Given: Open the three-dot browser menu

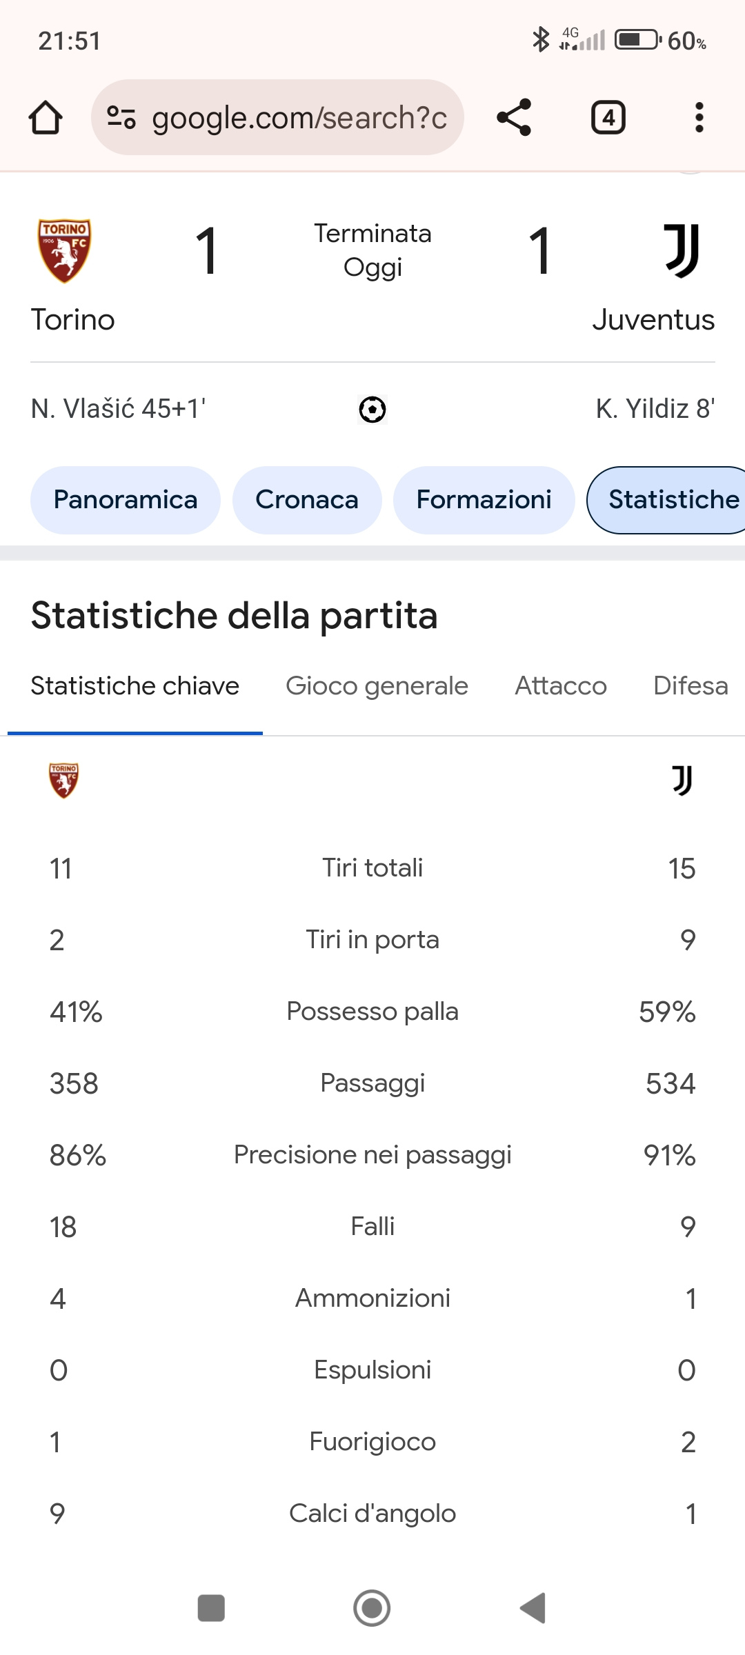Looking at the screenshot, I should point(699,117).
